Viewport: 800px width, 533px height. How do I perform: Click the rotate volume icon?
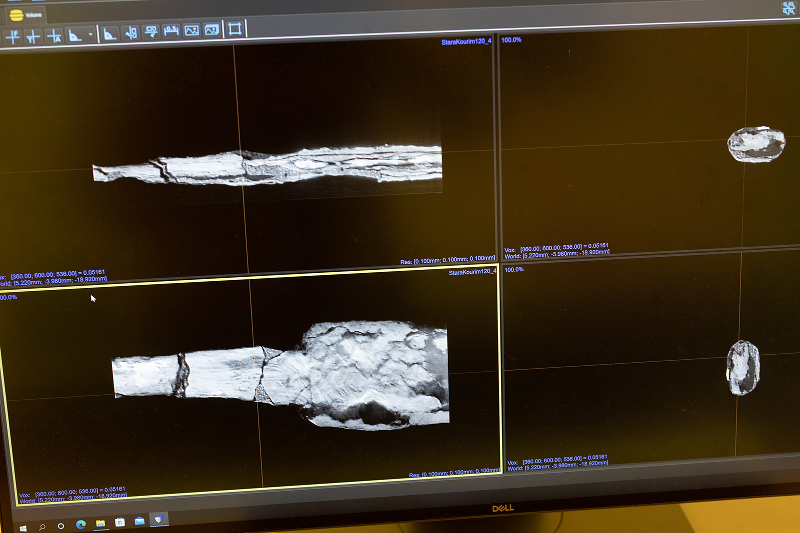tap(130, 33)
